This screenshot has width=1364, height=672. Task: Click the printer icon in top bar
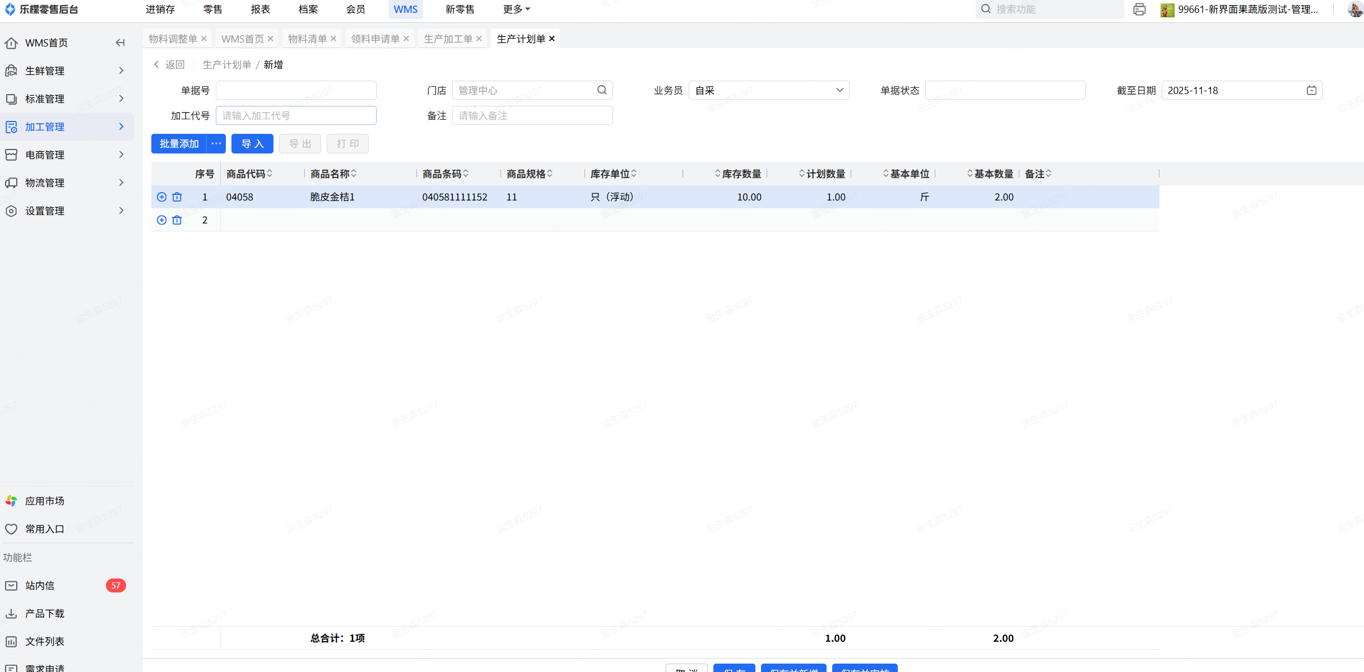point(1139,10)
